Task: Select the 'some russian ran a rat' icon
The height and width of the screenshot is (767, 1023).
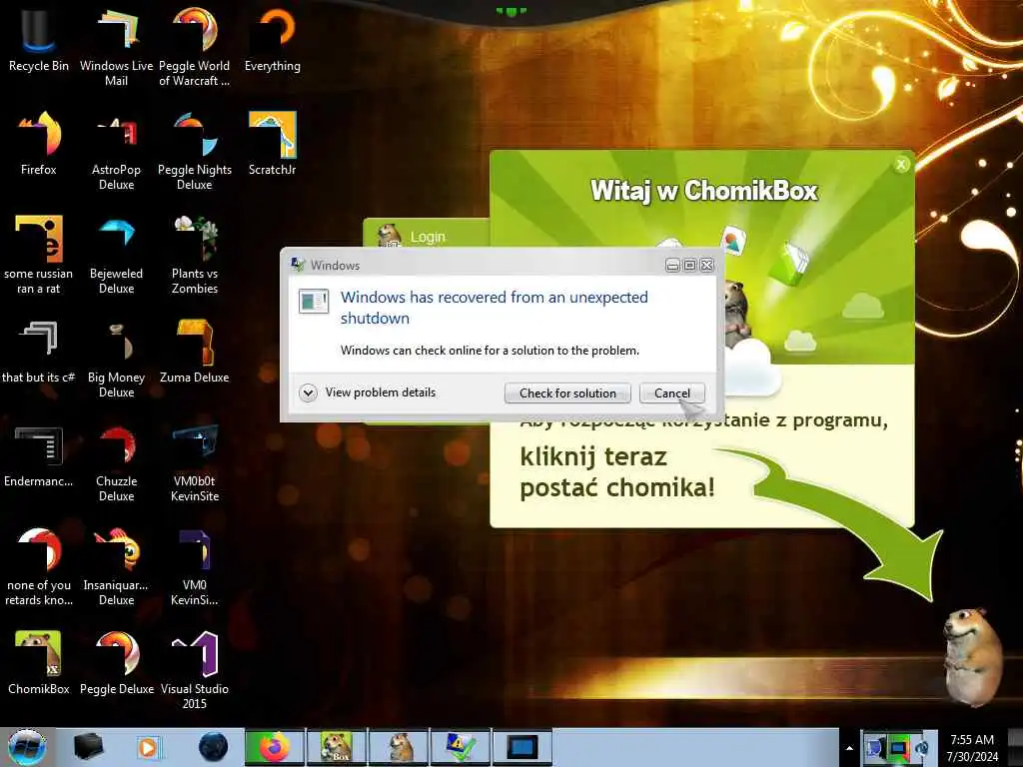Action: click(x=39, y=255)
